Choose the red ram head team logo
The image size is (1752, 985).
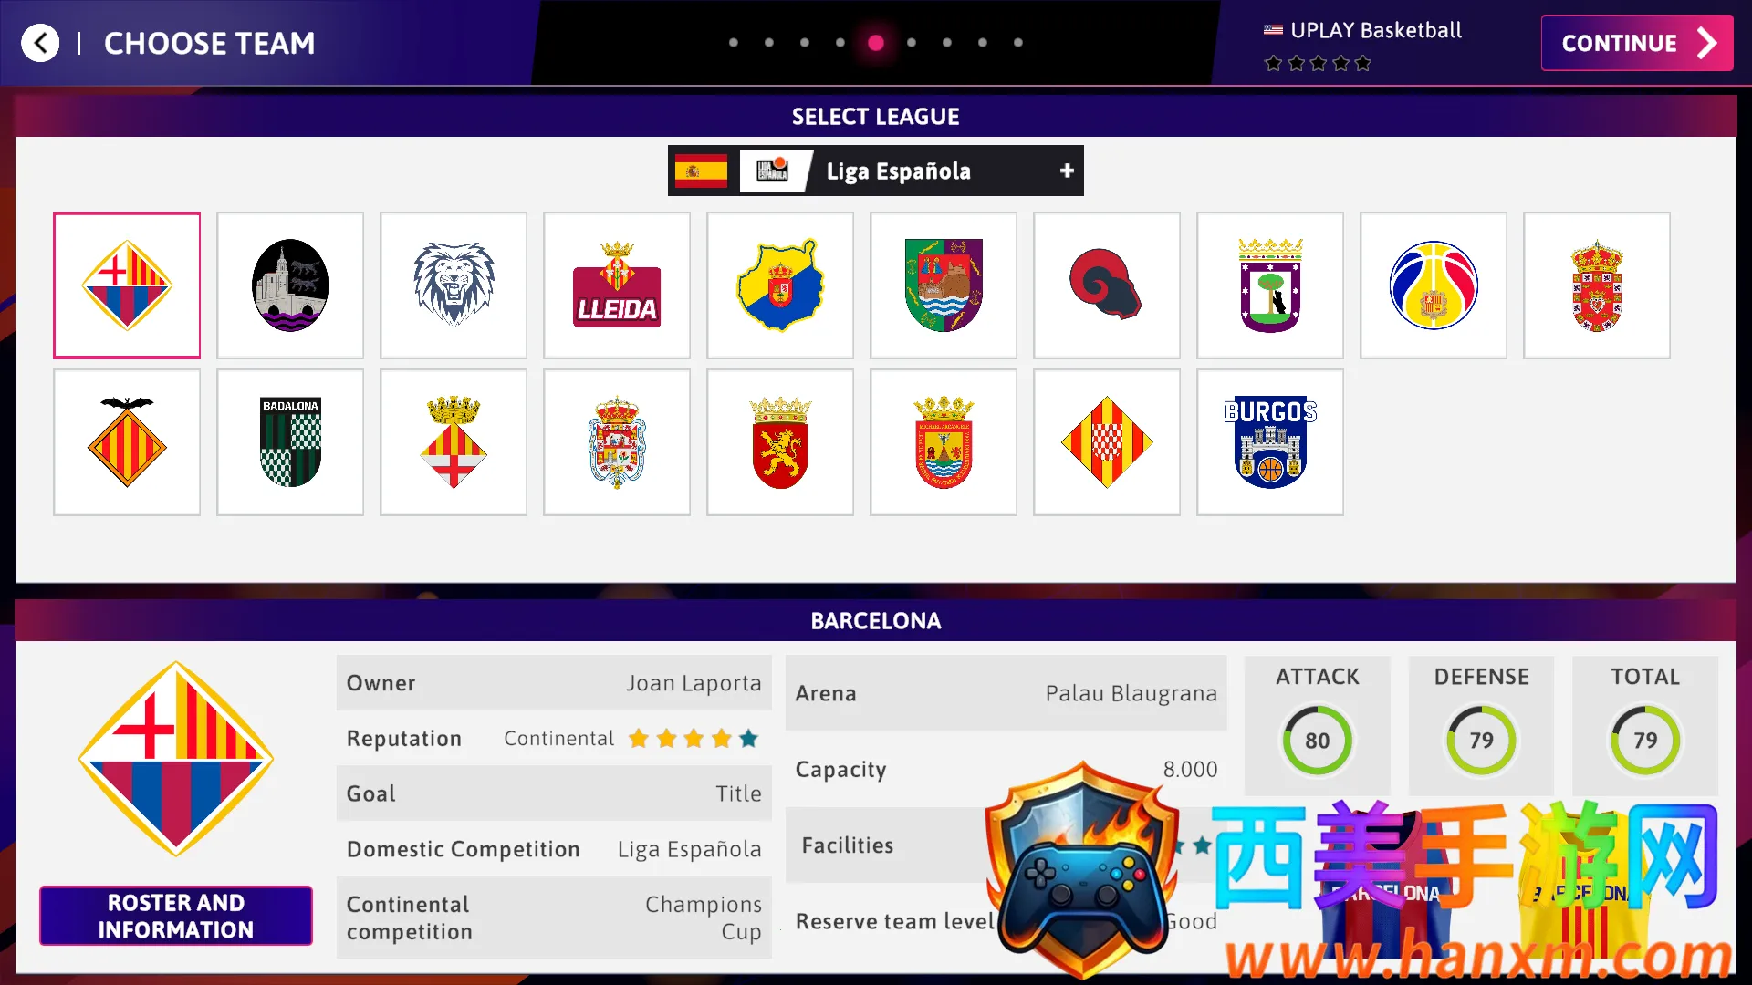click(x=1107, y=285)
